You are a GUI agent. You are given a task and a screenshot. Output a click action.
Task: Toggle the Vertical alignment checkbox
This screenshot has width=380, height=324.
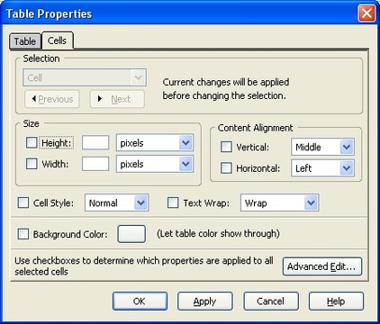(226, 147)
